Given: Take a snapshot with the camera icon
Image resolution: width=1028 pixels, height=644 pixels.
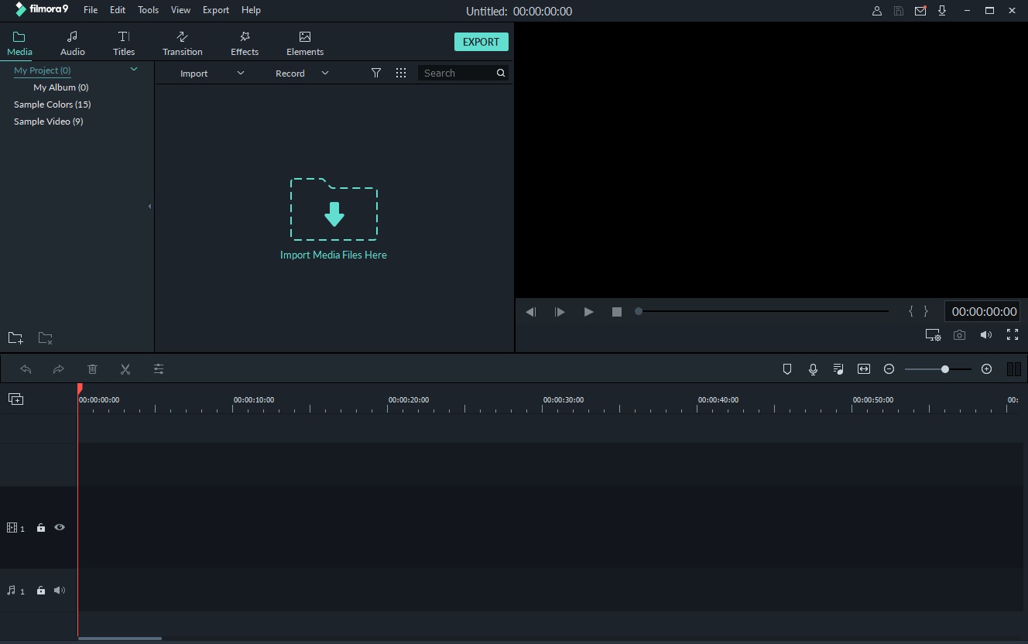Looking at the screenshot, I should coord(959,335).
